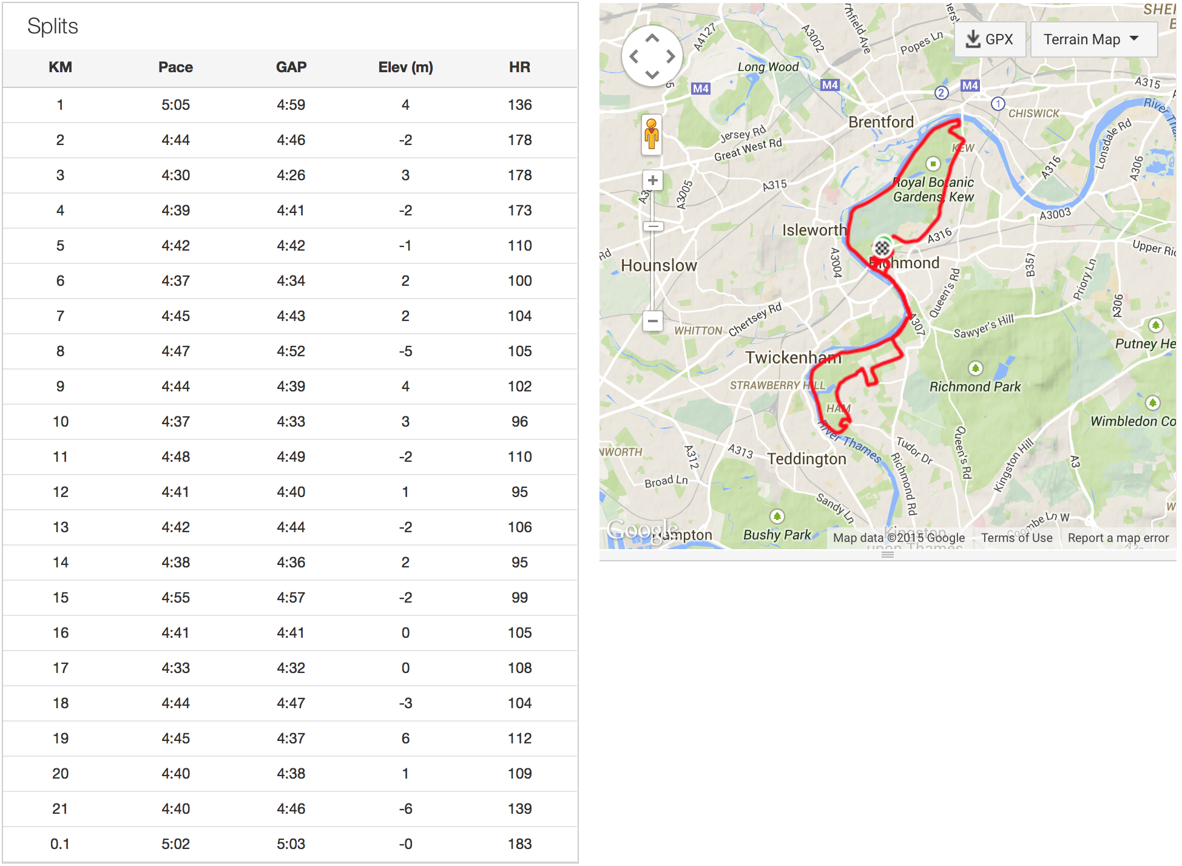Open the Terms of Use link
1182x866 pixels.
point(1016,538)
